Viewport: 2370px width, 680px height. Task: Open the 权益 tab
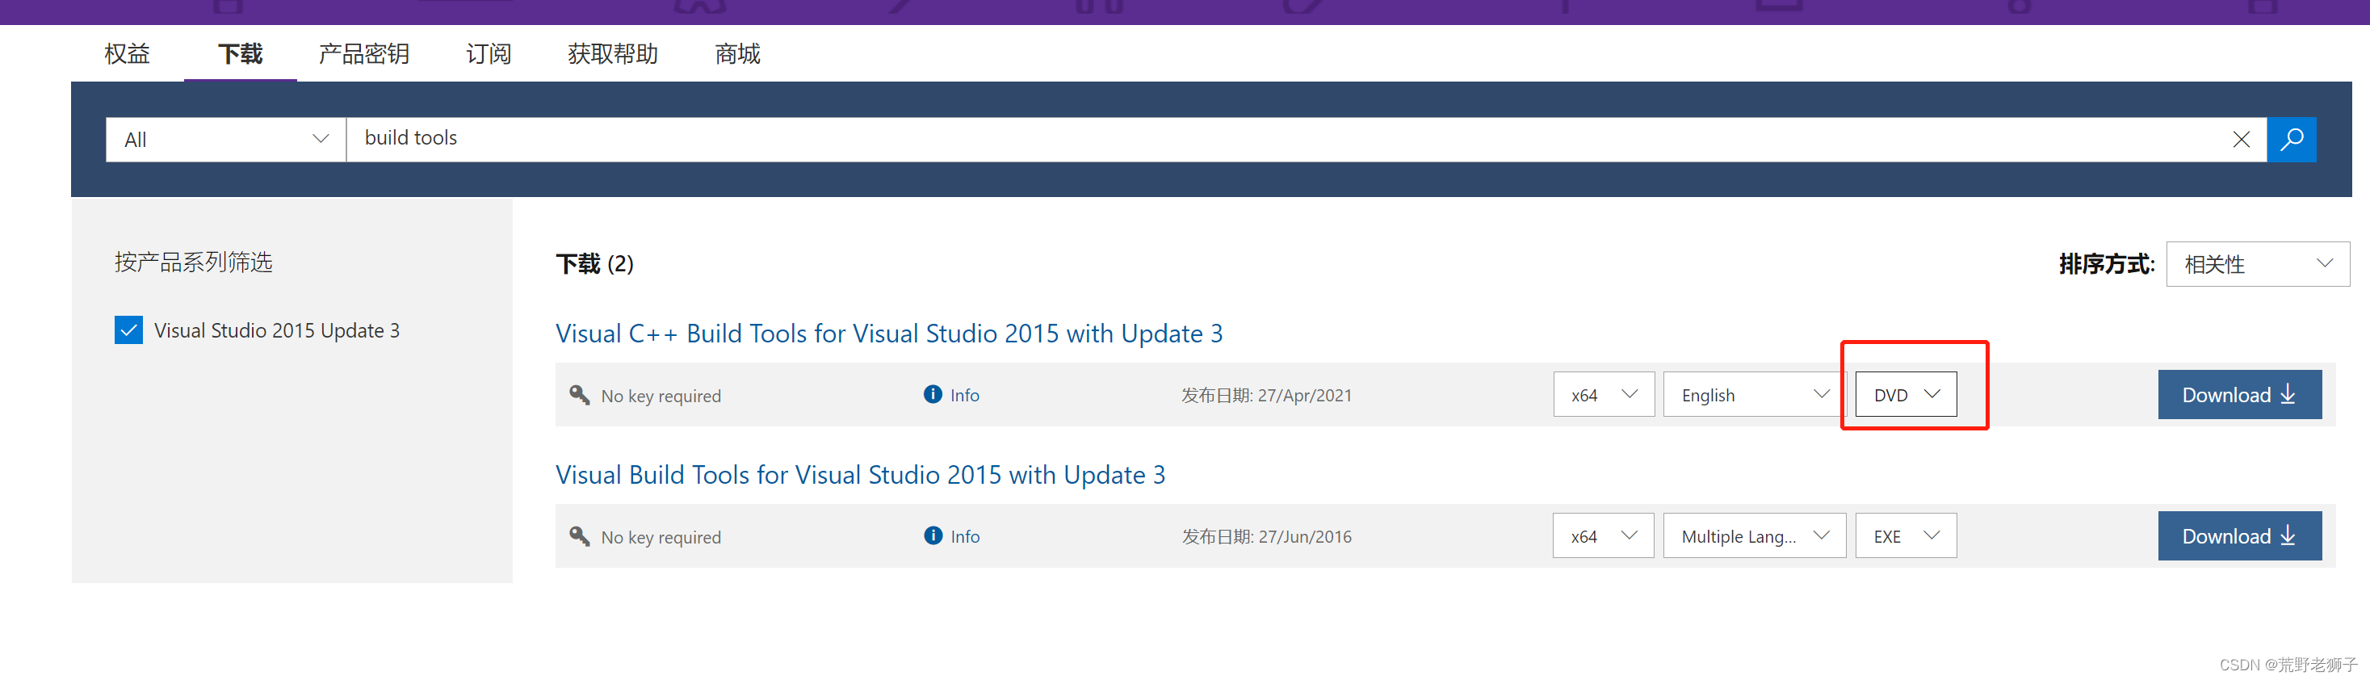pos(127,54)
